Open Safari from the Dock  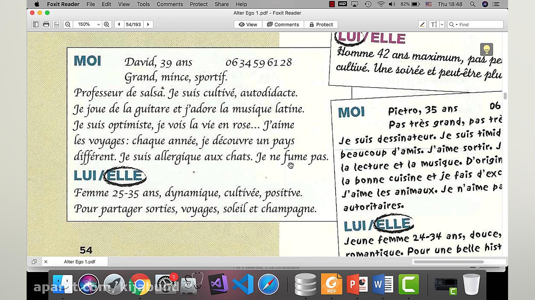tap(268, 284)
